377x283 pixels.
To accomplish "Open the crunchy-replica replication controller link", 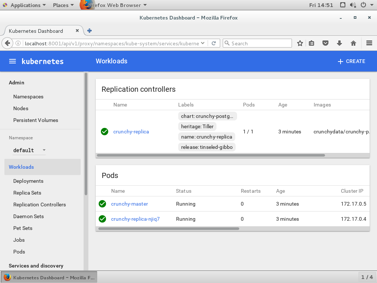I will coord(131,132).
